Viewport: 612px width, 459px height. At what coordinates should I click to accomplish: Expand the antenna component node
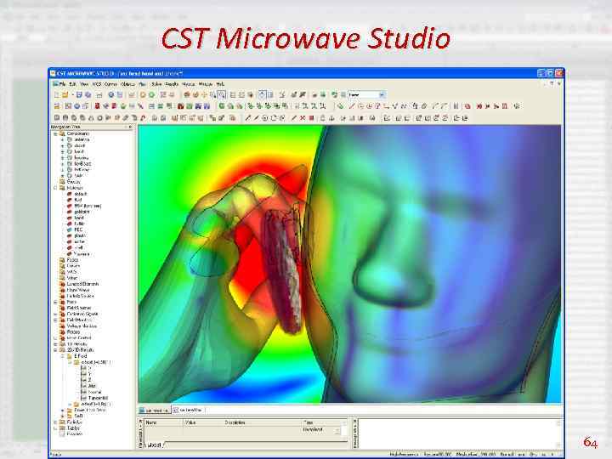pos(62,139)
